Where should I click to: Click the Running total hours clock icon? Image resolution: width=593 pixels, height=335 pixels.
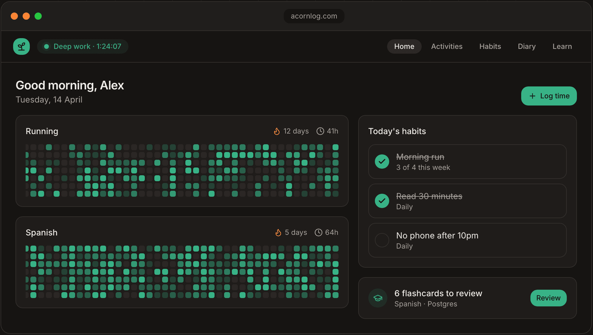320,131
